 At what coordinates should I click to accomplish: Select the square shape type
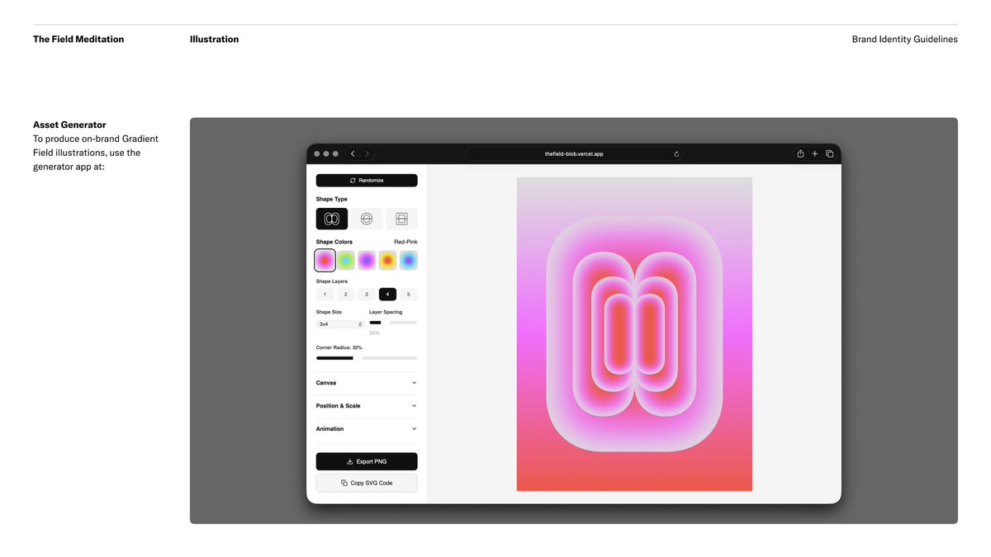[401, 219]
